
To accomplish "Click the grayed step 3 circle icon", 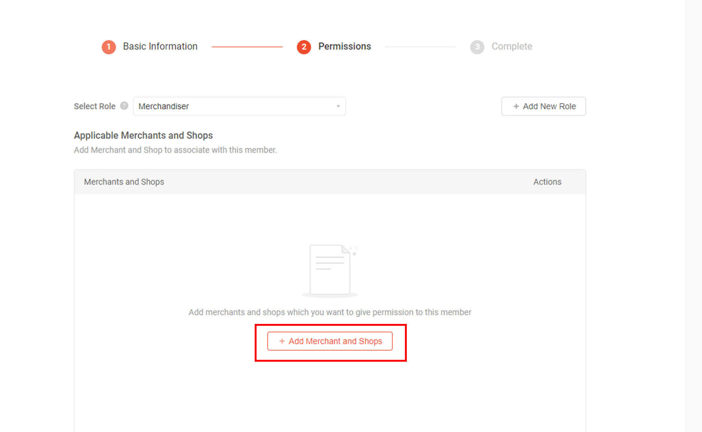I will pos(477,47).
